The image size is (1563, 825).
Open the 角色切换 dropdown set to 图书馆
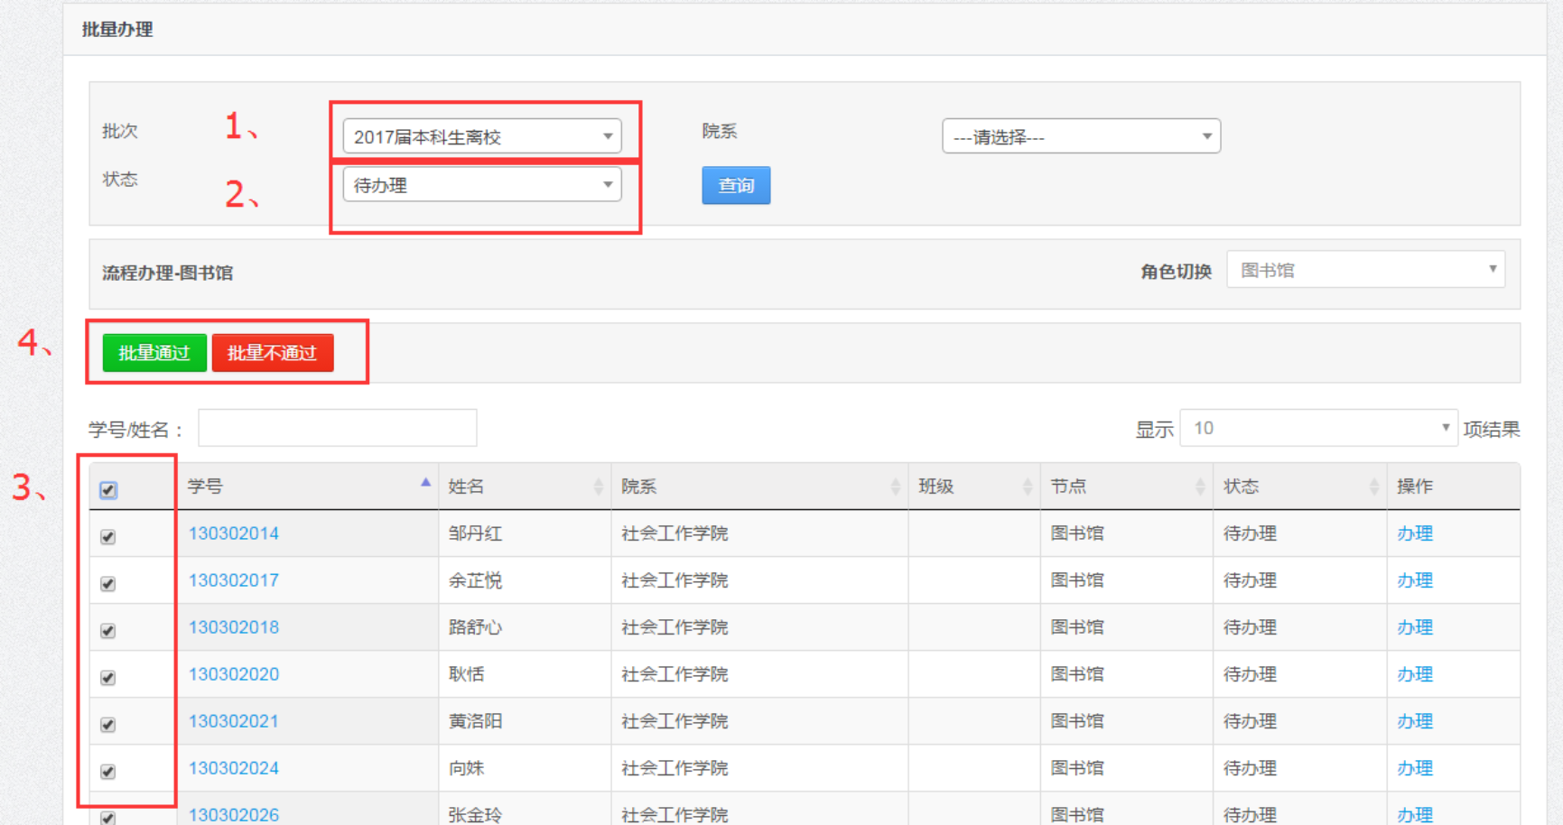click(1364, 270)
